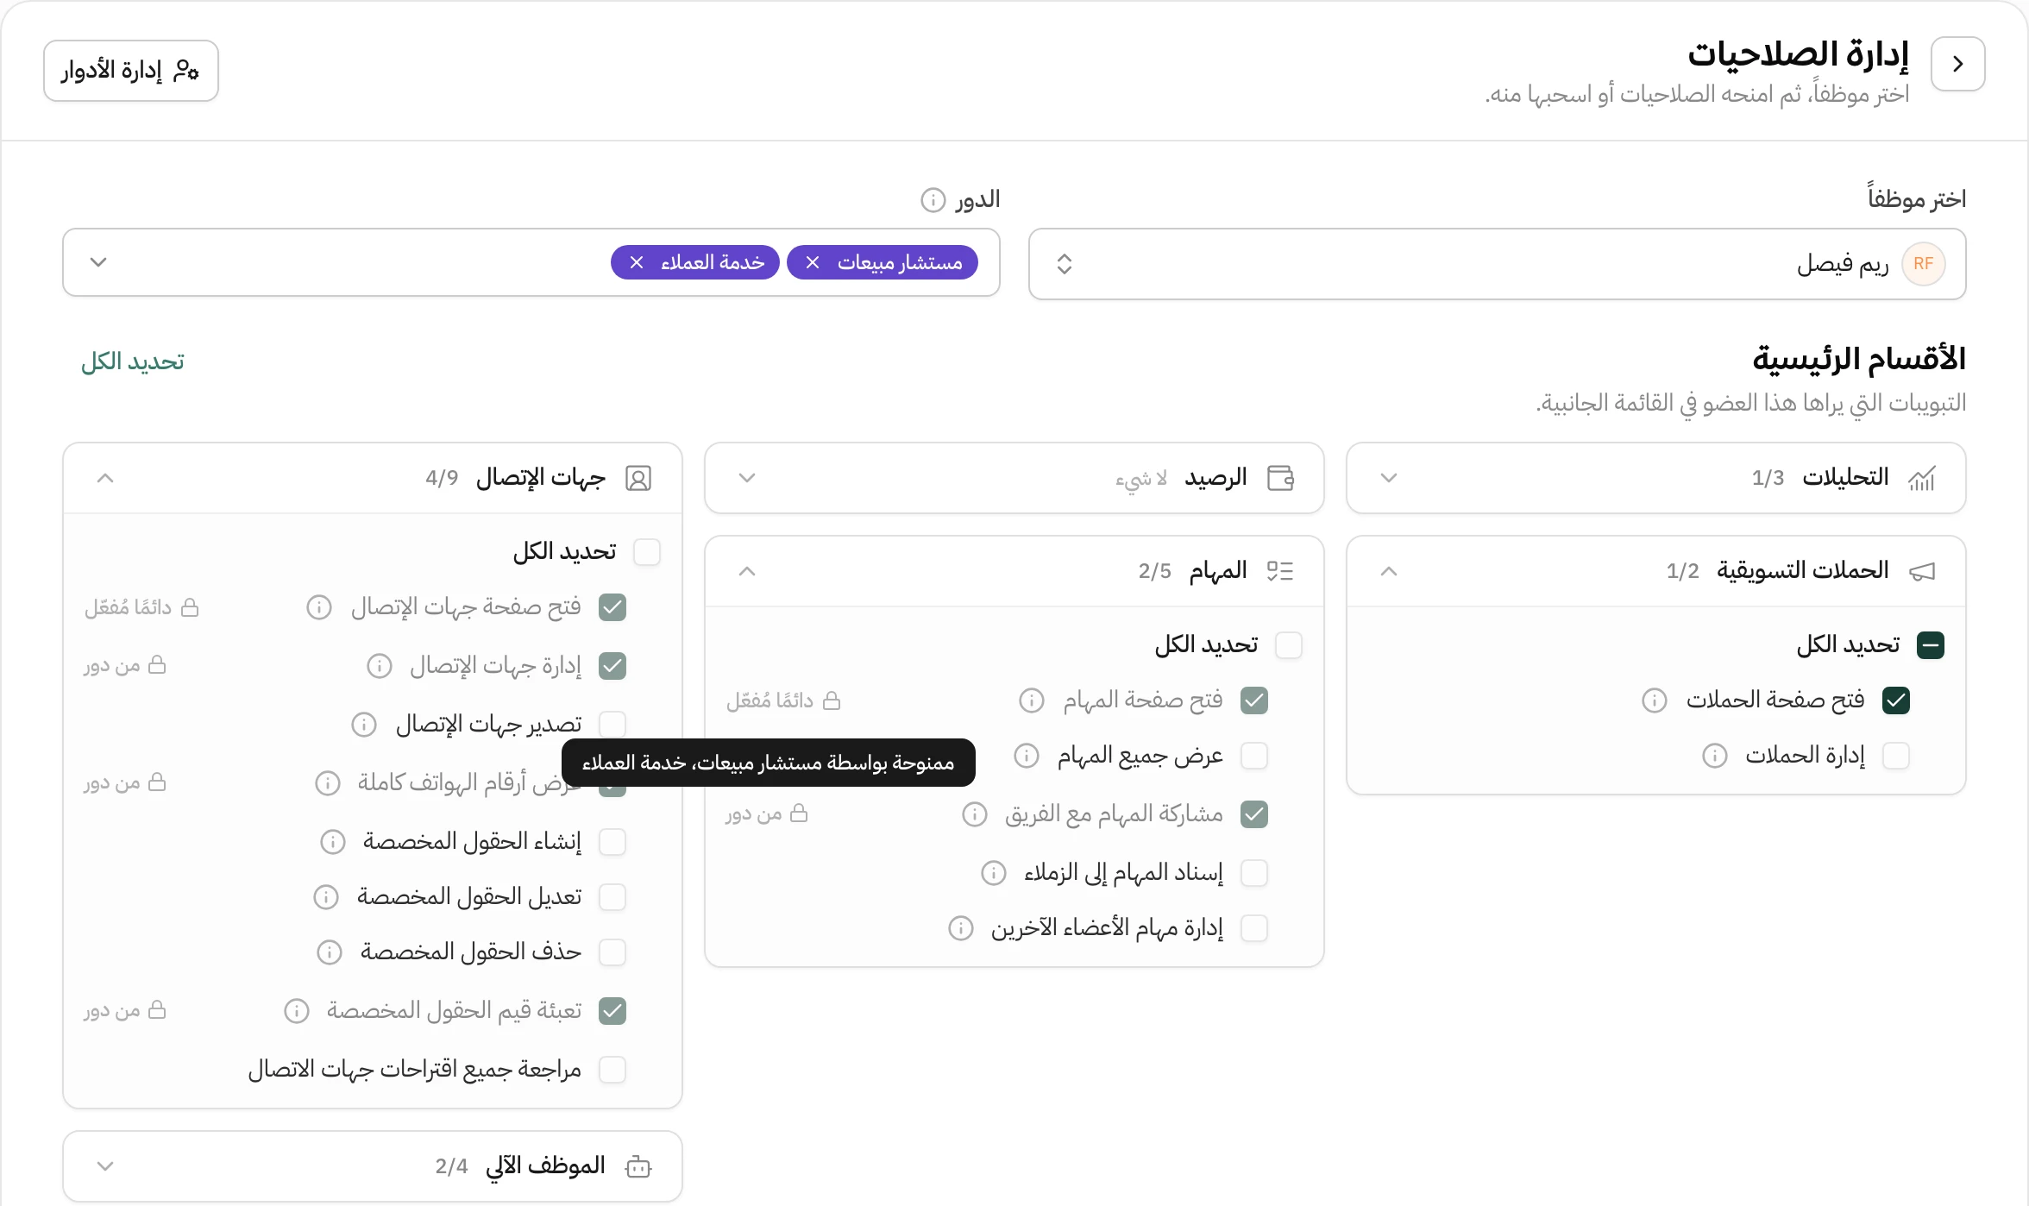Check مراجعة جميع اقتراحات جهات الاتصال checkbox

612,1070
